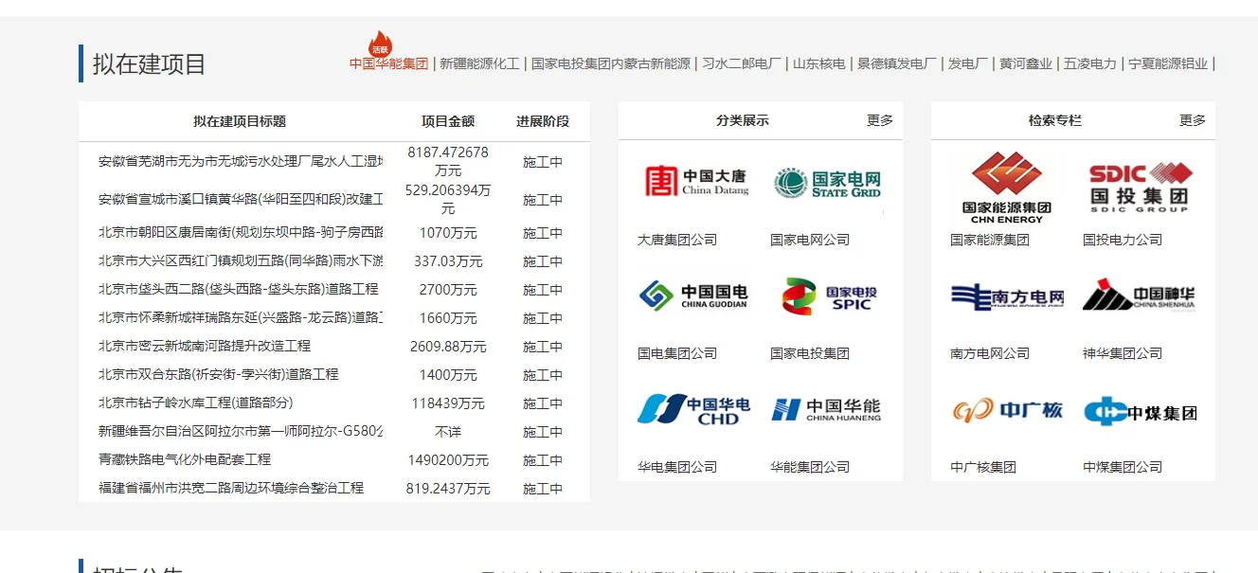1258x573 pixels.
Task: Open 华电集团公司 link
Action: (677, 467)
